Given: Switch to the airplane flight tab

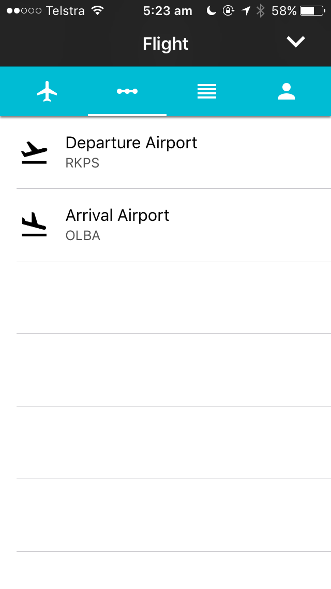Looking at the screenshot, I should point(47,92).
